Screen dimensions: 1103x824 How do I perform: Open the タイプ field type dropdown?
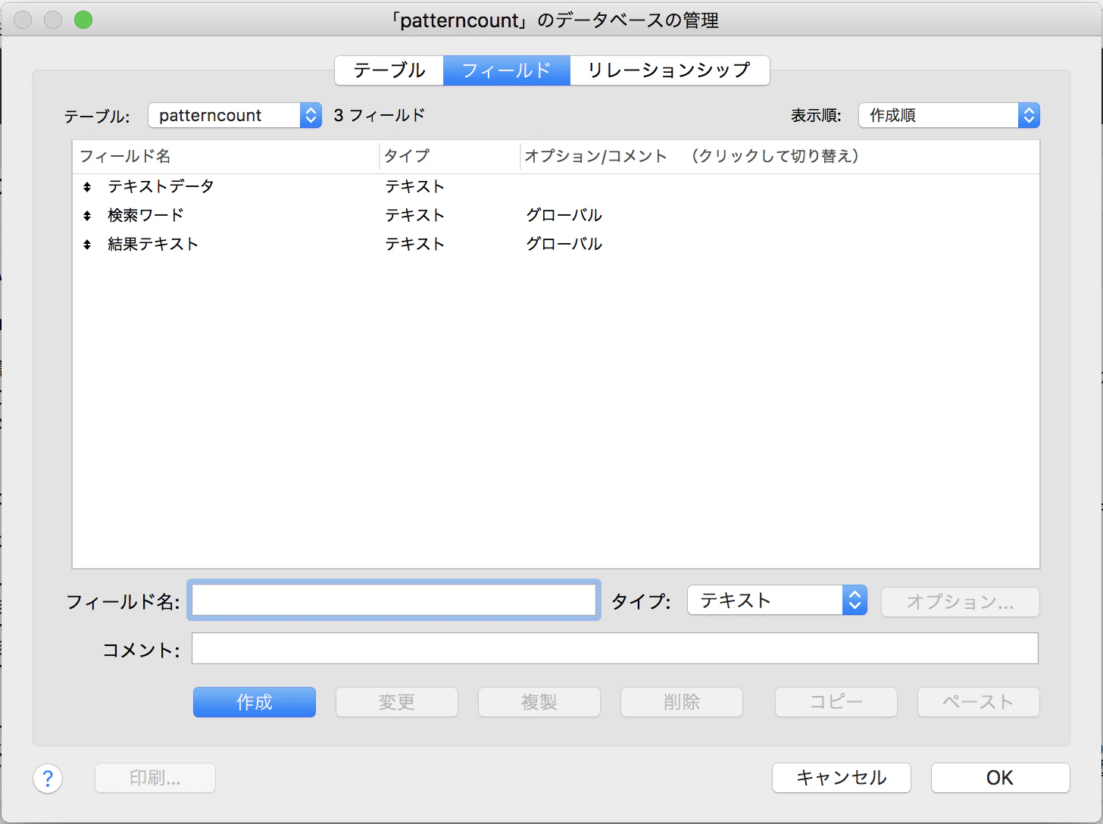pos(776,601)
